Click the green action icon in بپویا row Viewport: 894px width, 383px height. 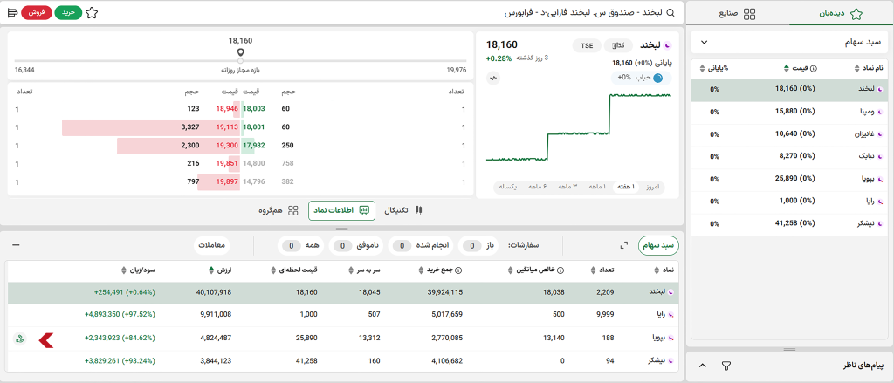[x=19, y=337]
